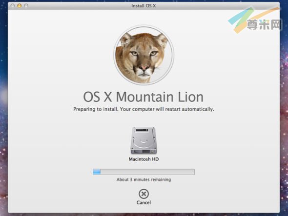Minimize the installer with the yellow button
288x216 pixels.
pyautogui.click(x=20, y=6)
